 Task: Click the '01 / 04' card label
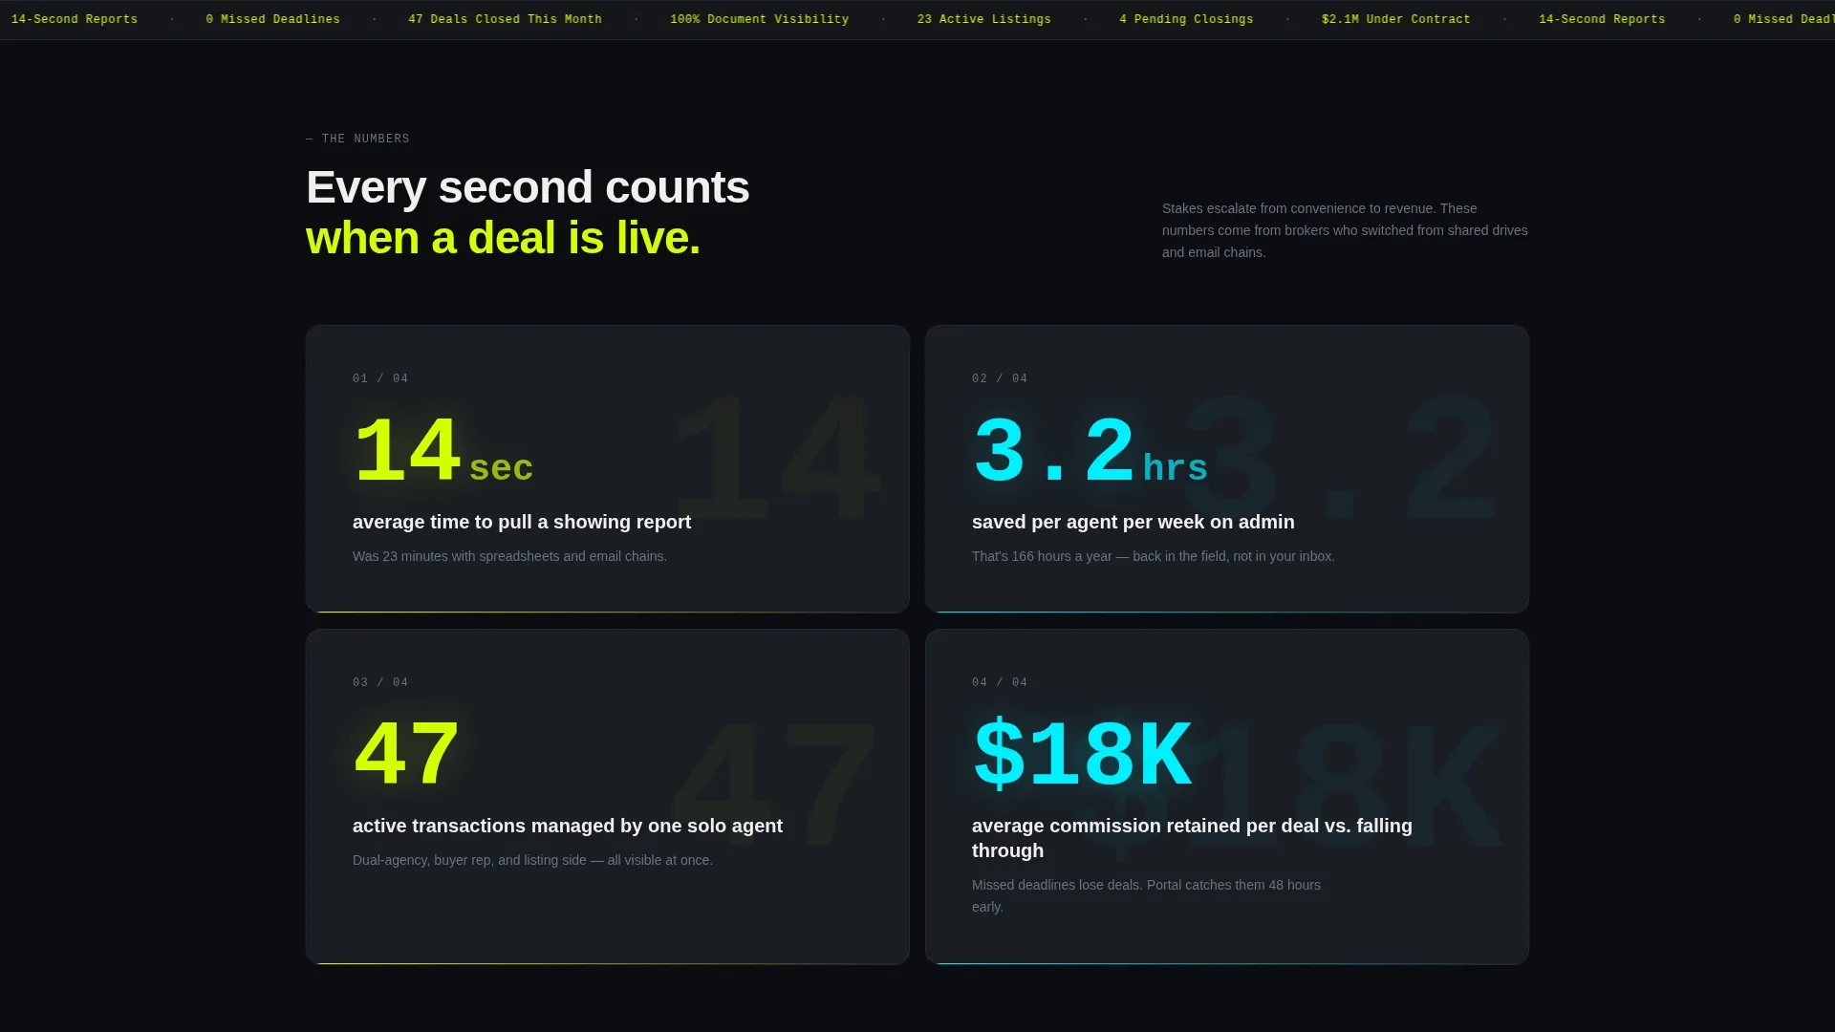click(x=380, y=378)
